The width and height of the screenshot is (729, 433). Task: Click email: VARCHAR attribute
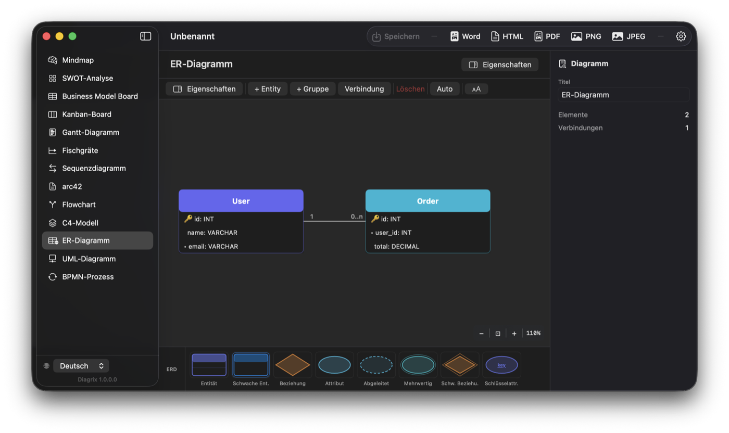(x=241, y=246)
